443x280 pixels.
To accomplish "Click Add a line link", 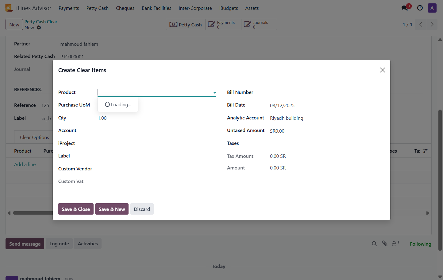I will point(25,165).
